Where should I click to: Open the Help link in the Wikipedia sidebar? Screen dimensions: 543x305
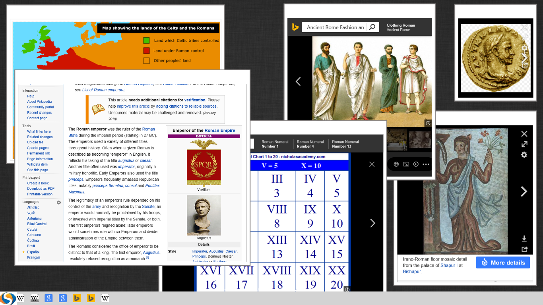coord(31,96)
